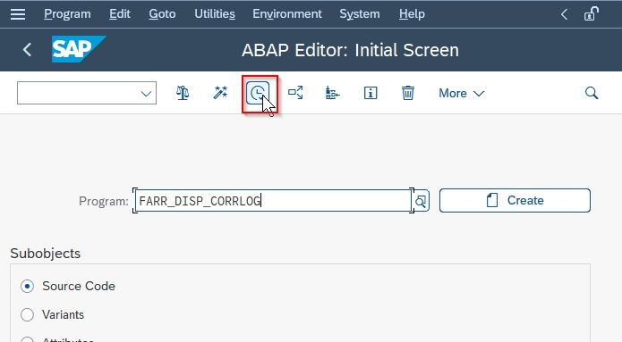Click the Create button
Screen dimensions: 622x342
click(515, 200)
